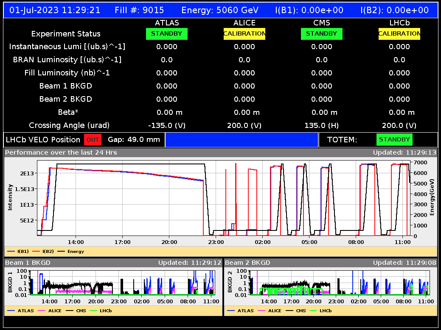Click the "Gap: 49.0 mm" reading

[x=134, y=139]
